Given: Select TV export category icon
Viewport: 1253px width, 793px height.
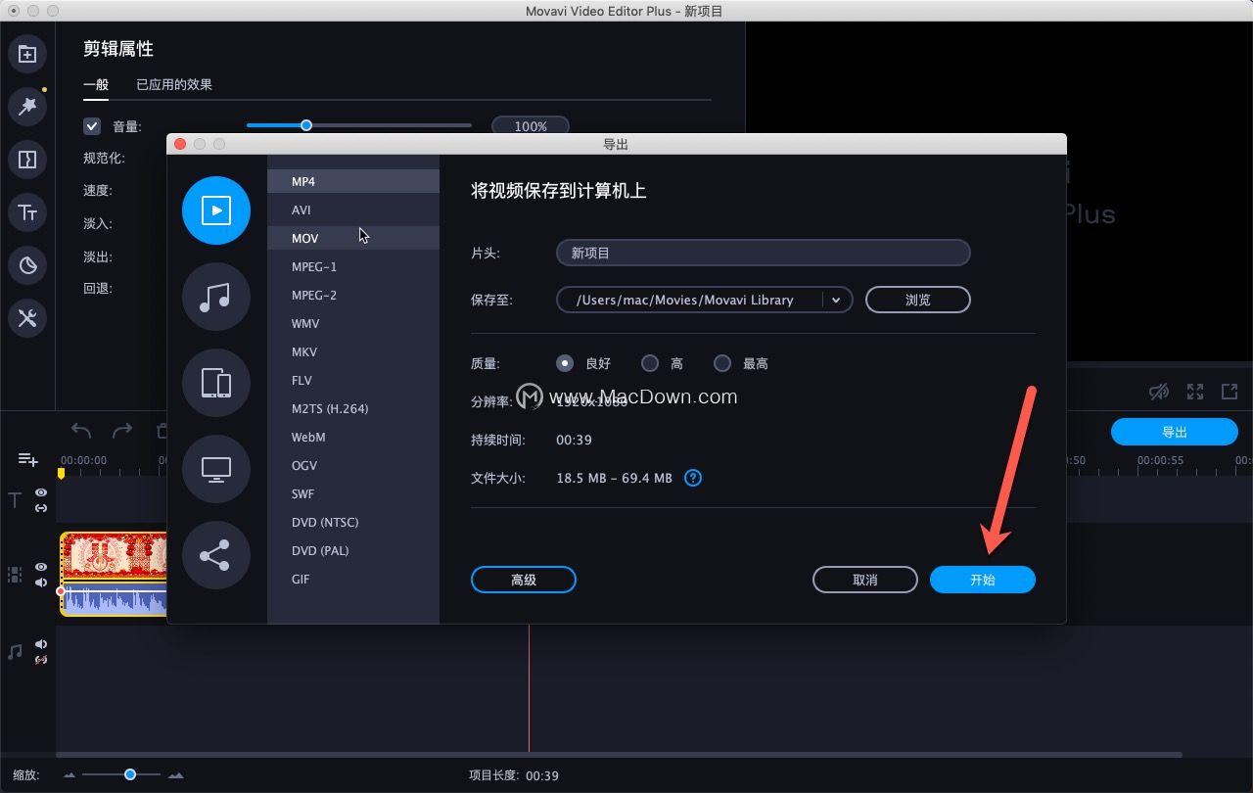Looking at the screenshot, I should click(216, 469).
